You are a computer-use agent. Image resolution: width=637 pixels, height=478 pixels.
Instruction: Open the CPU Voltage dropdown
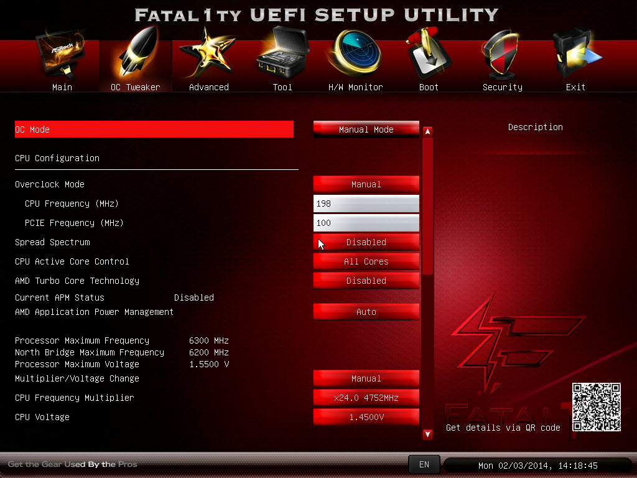[x=366, y=417]
